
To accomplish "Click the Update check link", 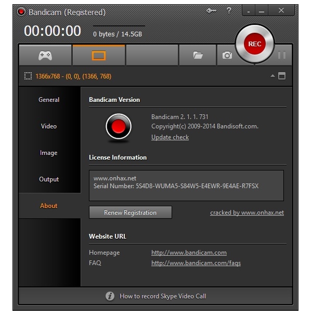I will point(170,137).
